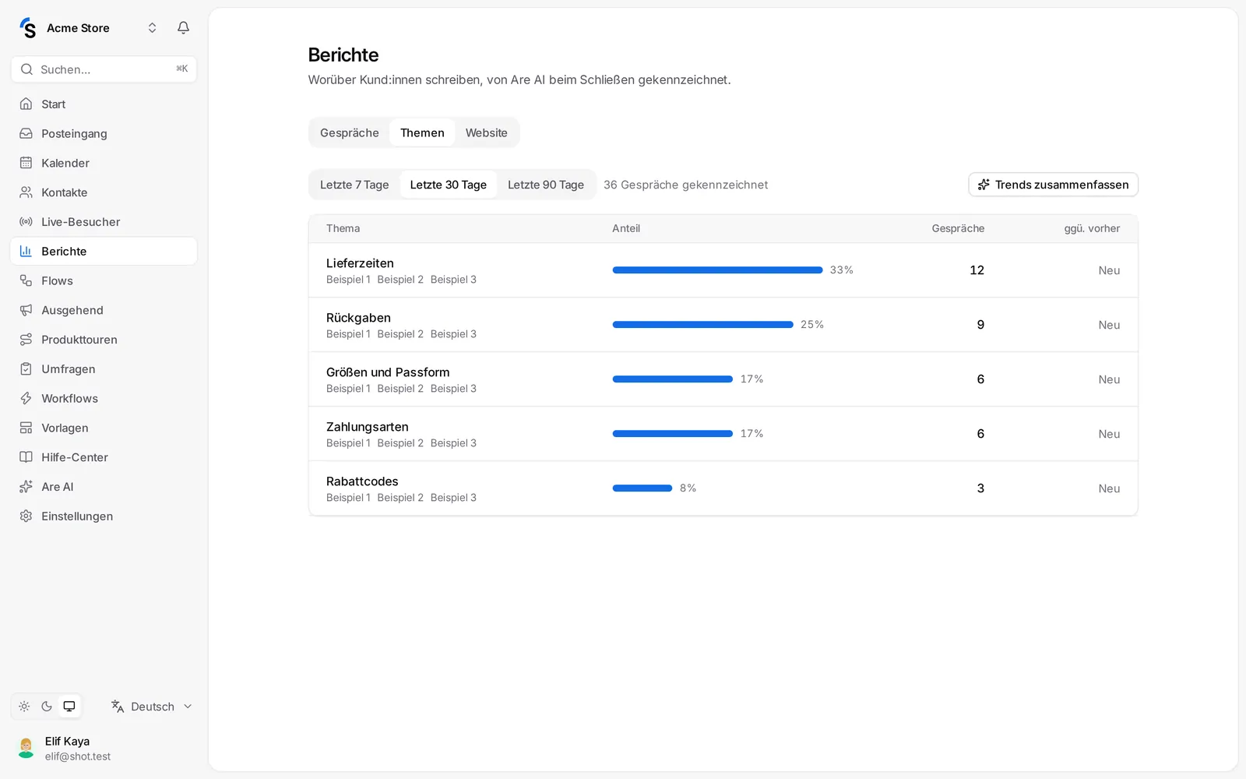
Task: Focus the Suchen search field
Action: tap(104, 69)
